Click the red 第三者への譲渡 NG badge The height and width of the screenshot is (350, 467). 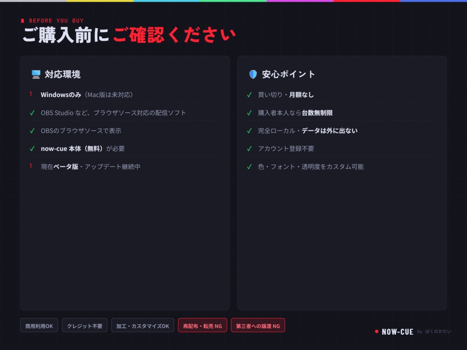point(258,326)
